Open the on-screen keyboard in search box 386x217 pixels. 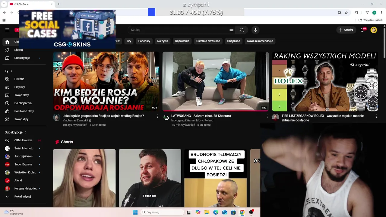(231, 30)
